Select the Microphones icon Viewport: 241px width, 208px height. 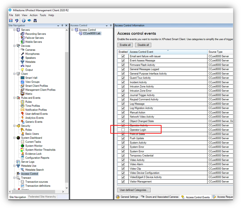coord(23,54)
